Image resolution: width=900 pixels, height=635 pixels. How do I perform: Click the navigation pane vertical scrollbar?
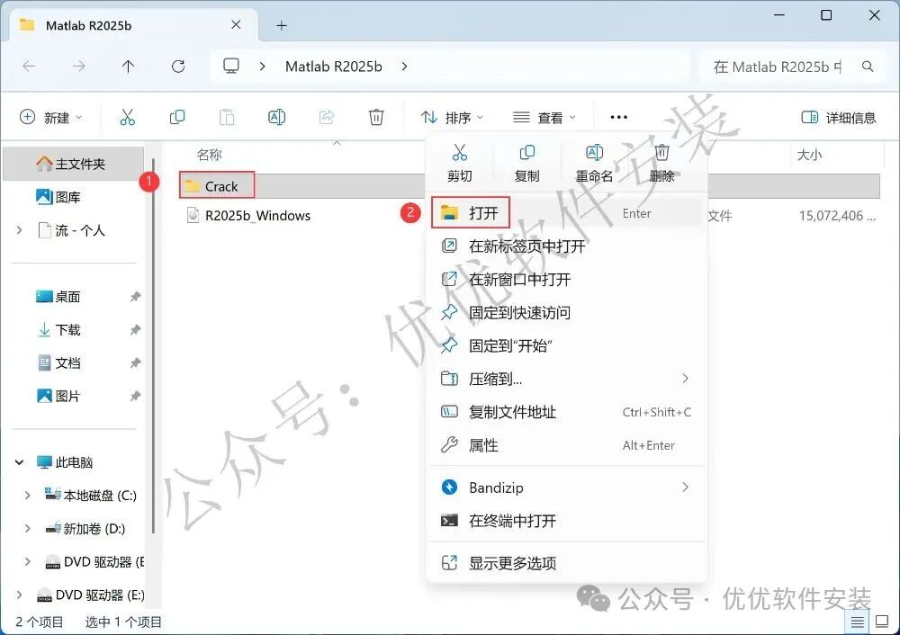point(153,345)
